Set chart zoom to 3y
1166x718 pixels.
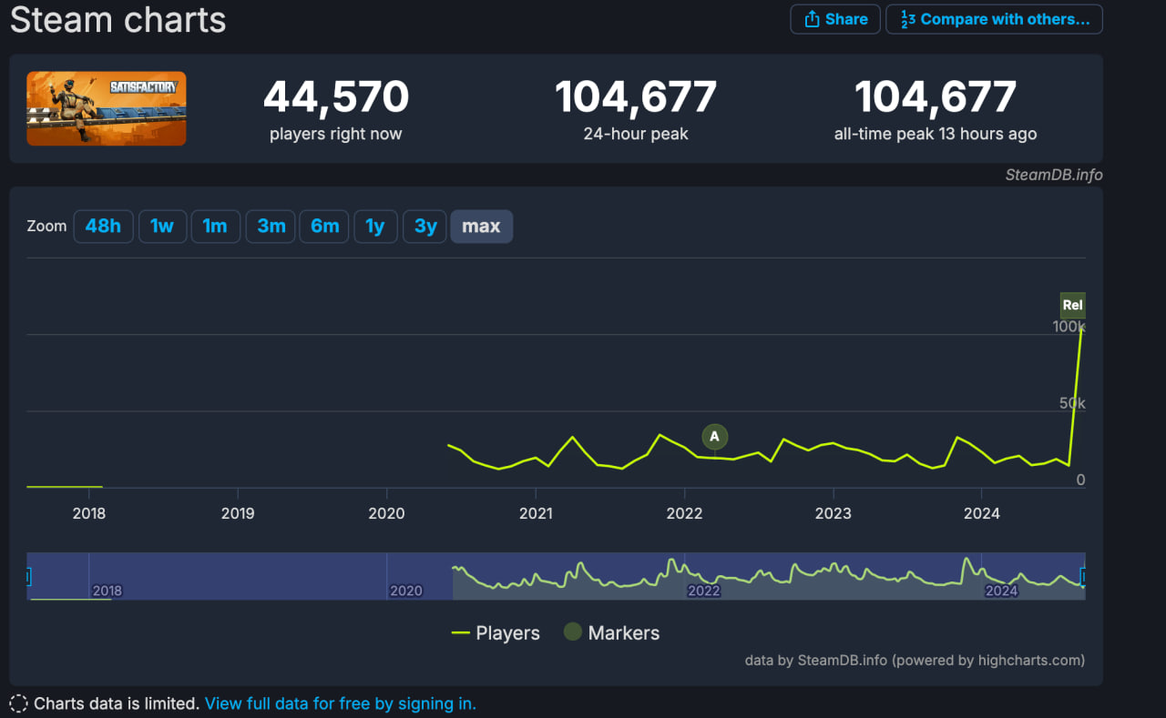[425, 227]
